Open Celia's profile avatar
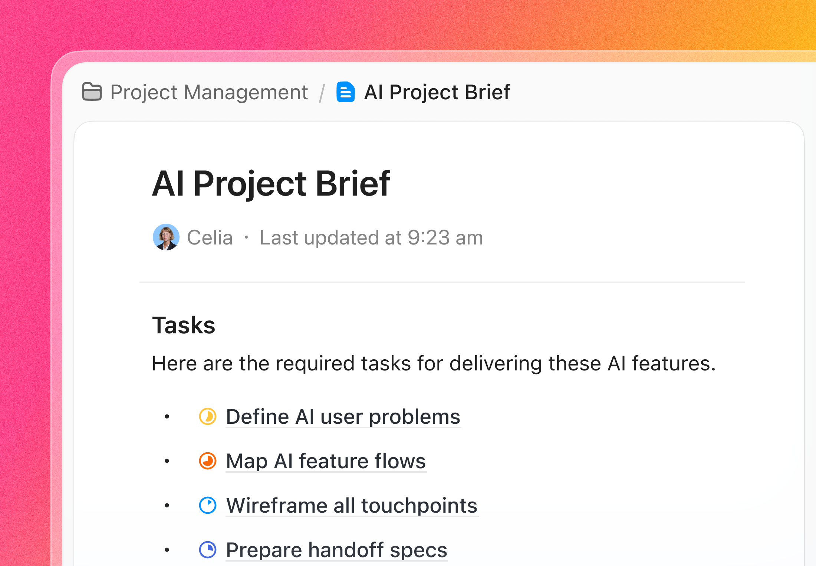This screenshot has width=816, height=566. coord(167,237)
